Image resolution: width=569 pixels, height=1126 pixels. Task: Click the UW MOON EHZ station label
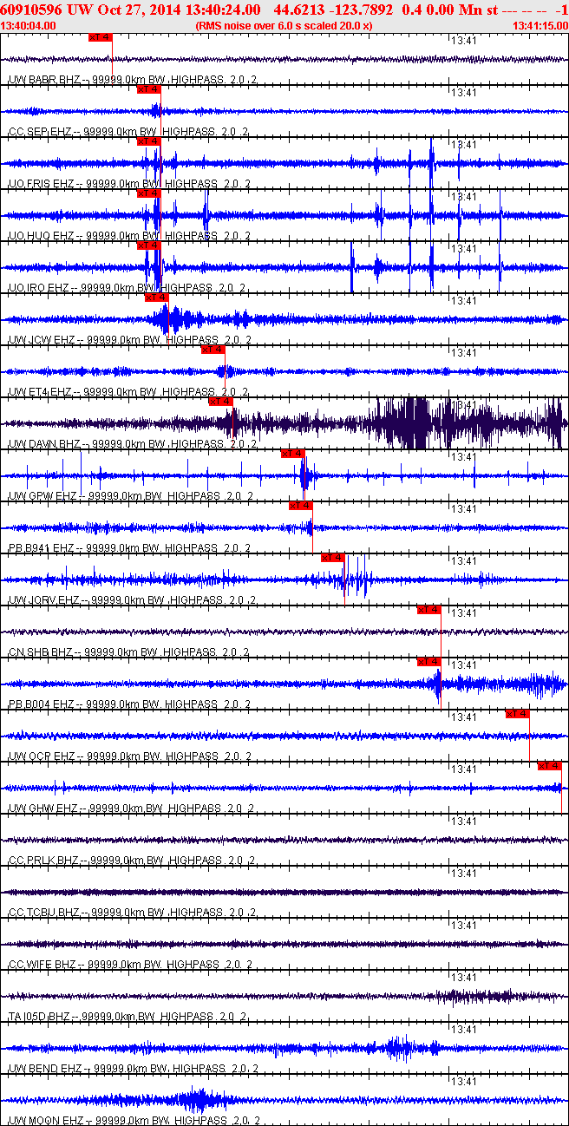coord(134,1121)
